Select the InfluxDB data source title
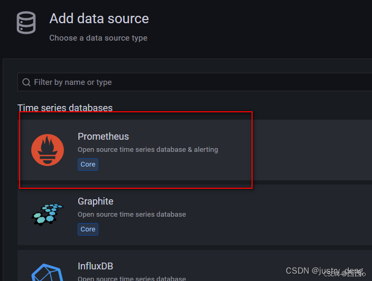 95,266
